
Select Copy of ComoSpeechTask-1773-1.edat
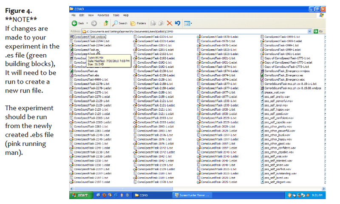click(x=286, y=62)
